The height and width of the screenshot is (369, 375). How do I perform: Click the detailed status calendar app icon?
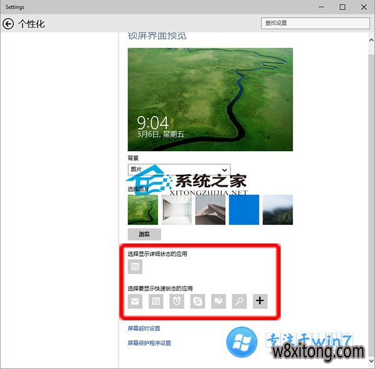(135, 267)
